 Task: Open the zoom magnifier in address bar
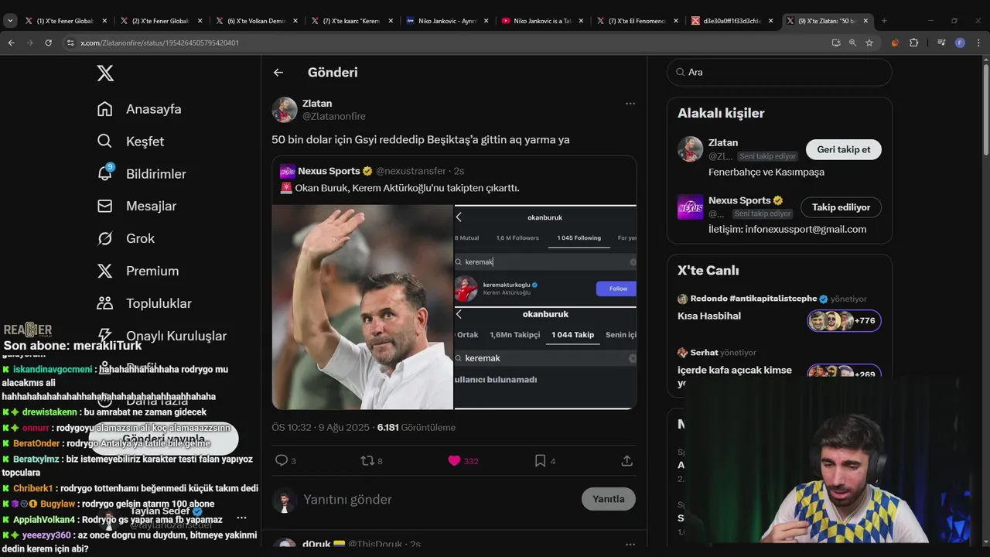tap(852, 43)
